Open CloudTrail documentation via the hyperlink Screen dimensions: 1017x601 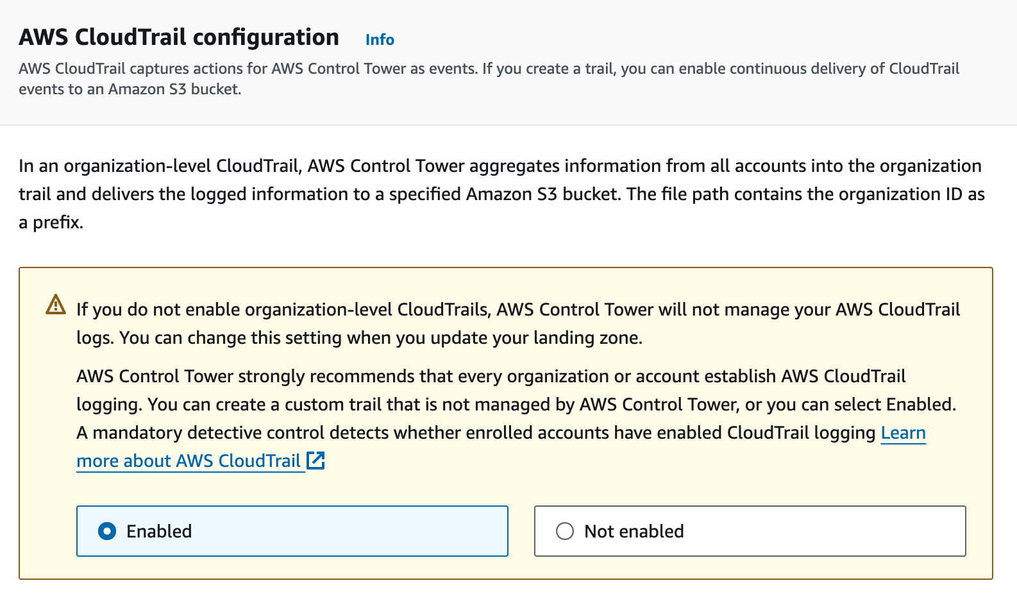pos(189,461)
